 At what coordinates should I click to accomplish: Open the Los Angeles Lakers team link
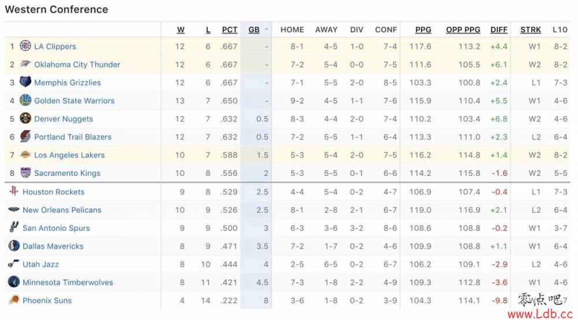click(x=69, y=155)
